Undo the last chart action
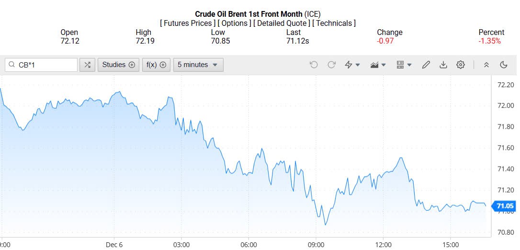Image resolution: width=520 pixels, height=250 pixels. [314, 65]
